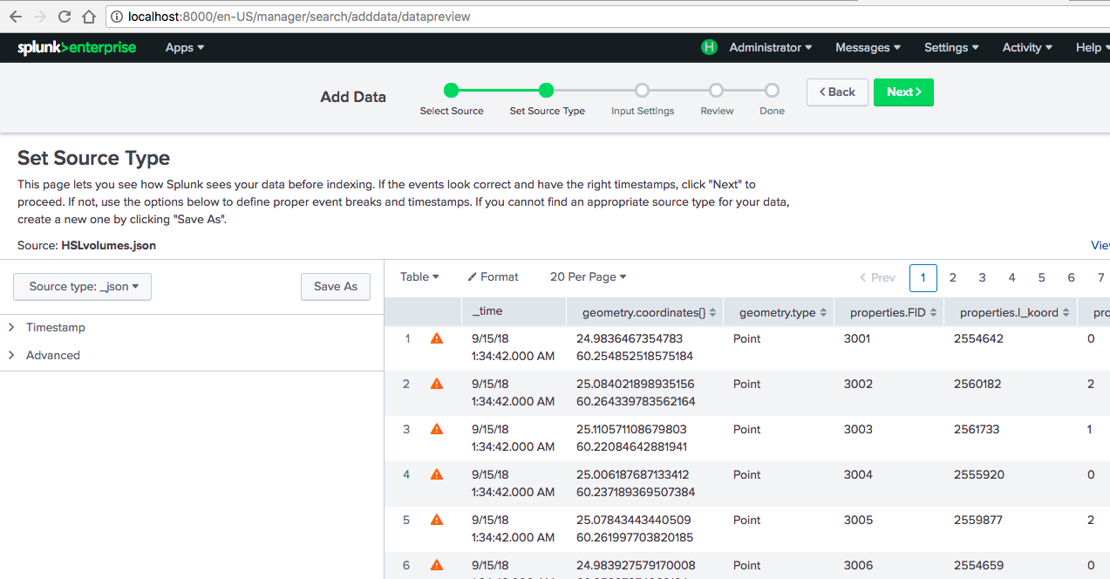Click the browser address bar

349,16
